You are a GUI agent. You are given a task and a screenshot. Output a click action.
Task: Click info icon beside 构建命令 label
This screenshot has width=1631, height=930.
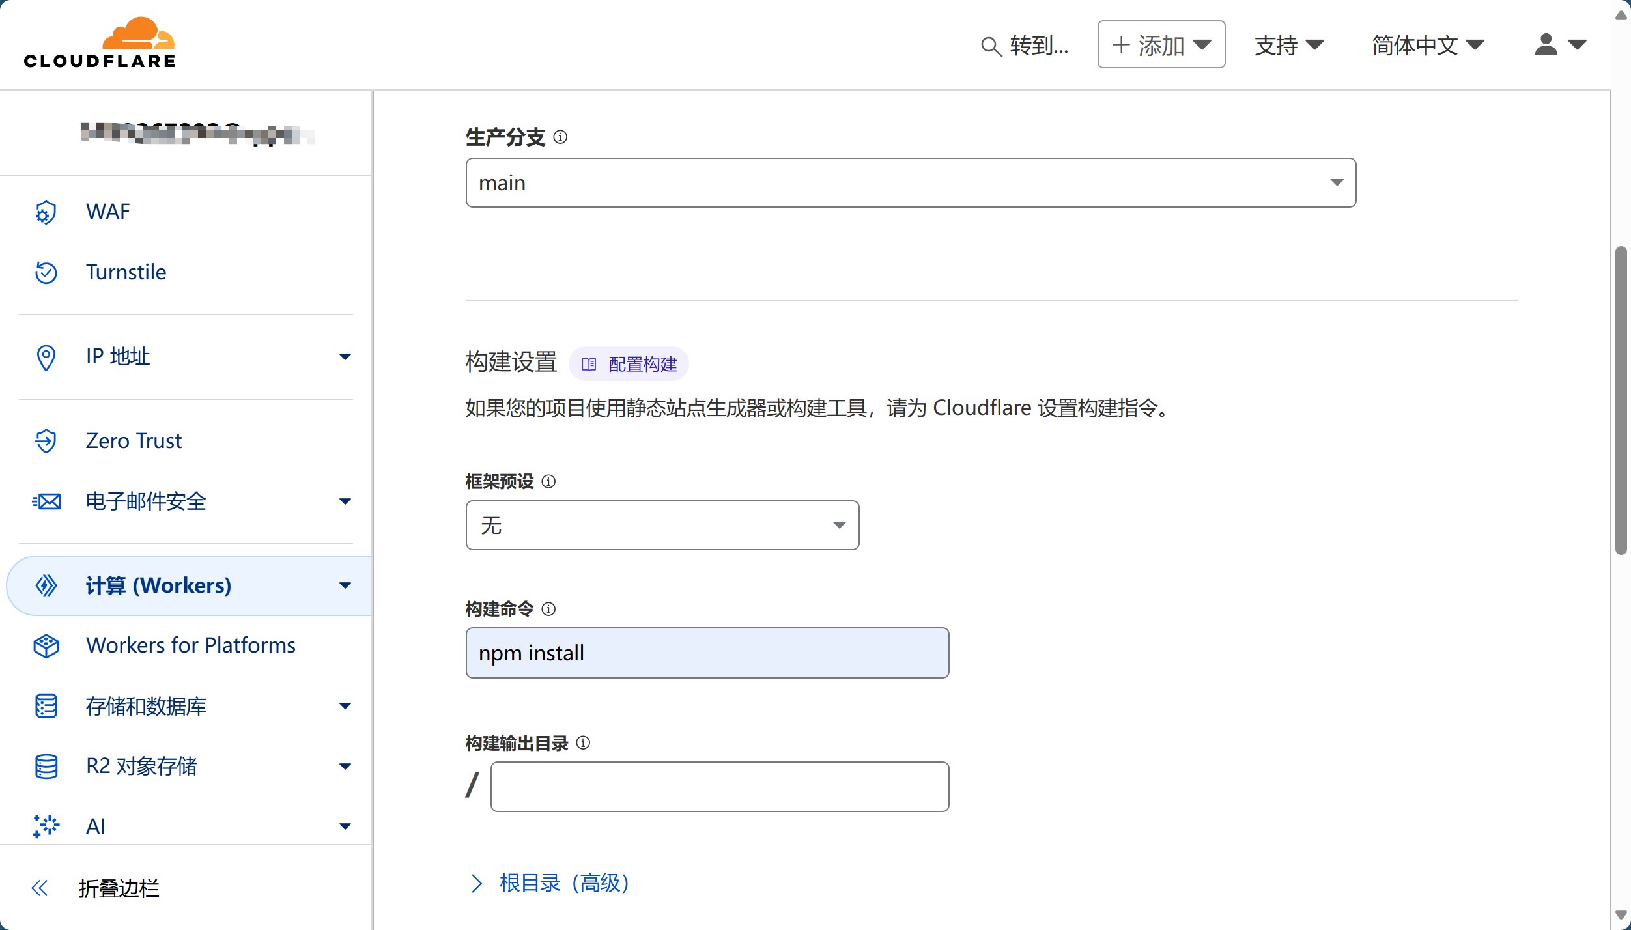pyautogui.click(x=548, y=609)
